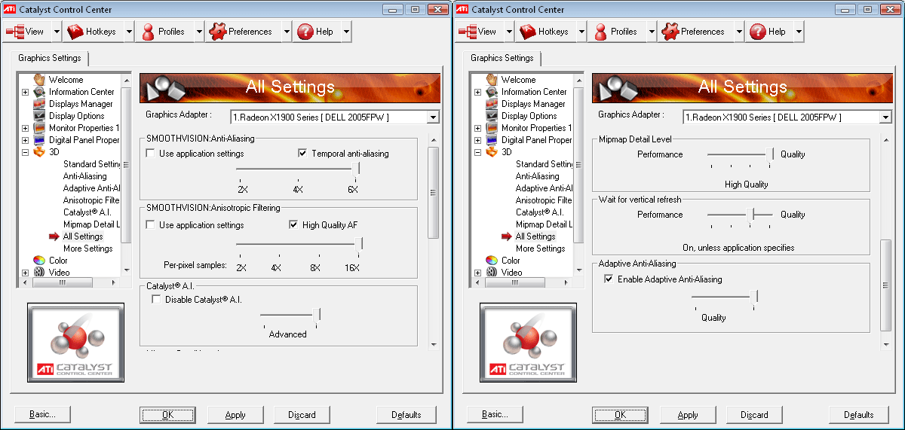The height and width of the screenshot is (430, 905).
Task: Click the ATI logo in left title bar
Action: click(x=11, y=9)
